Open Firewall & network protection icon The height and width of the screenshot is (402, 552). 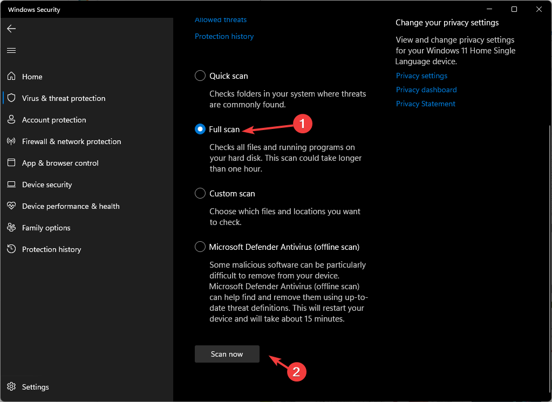point(11,141)
